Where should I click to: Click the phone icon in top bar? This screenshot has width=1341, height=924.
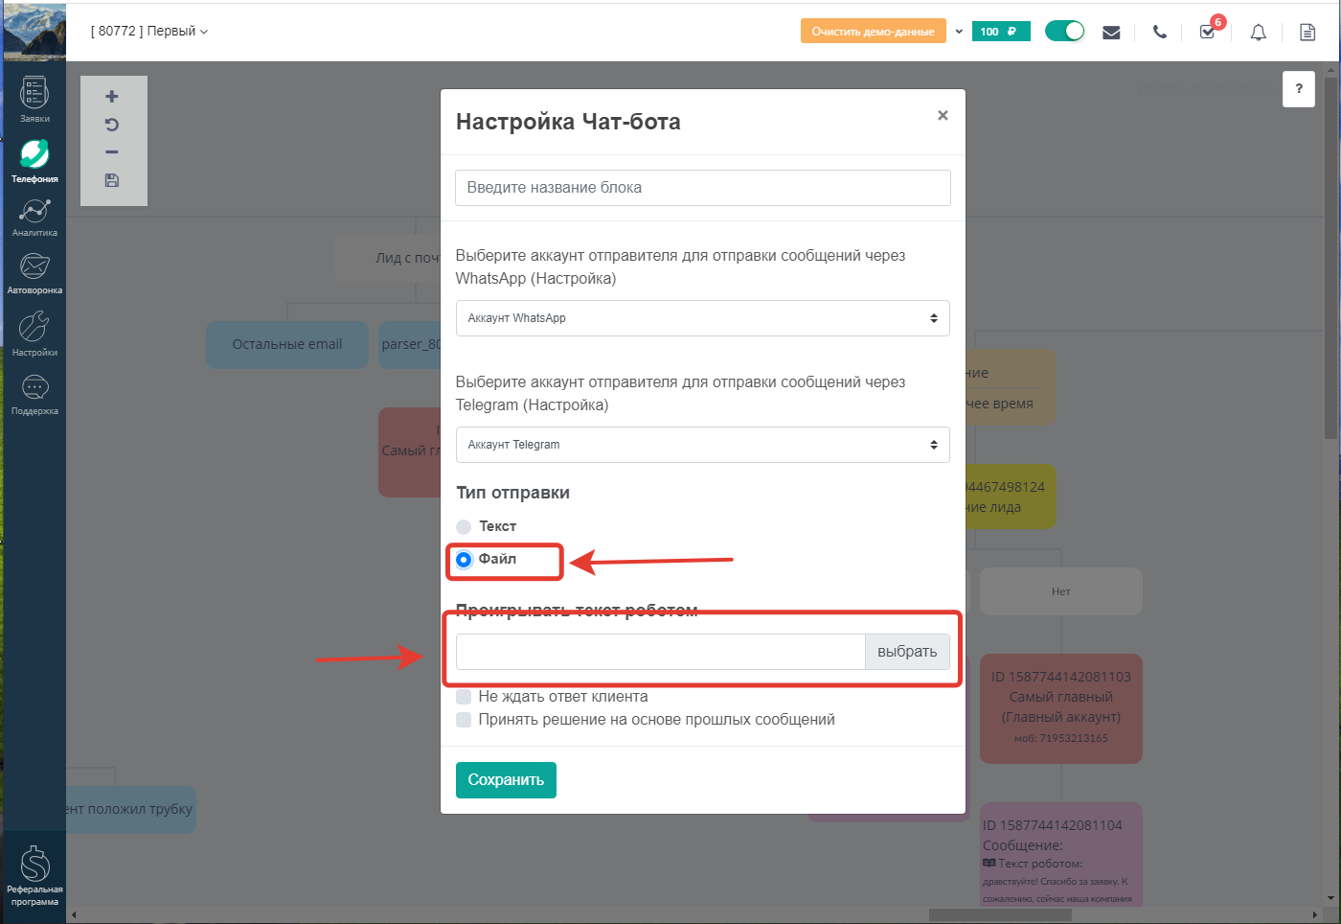(1160, 32)
